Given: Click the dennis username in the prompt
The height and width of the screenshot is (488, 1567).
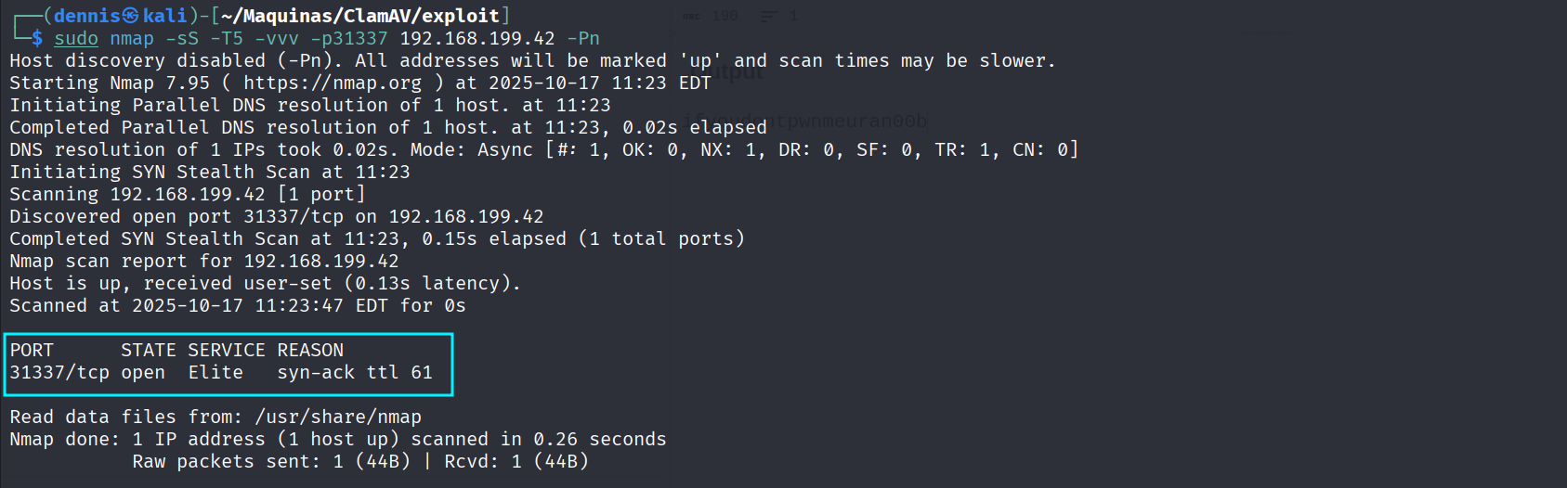Looking at the screenshot, I should click(x=87, y=16).
